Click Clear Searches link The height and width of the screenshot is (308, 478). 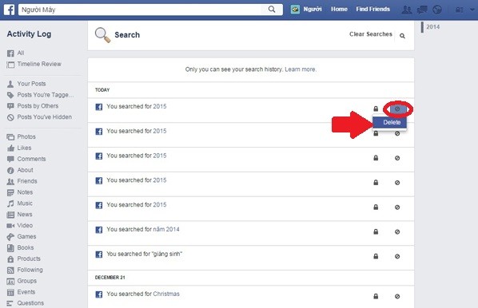(371, 34)
